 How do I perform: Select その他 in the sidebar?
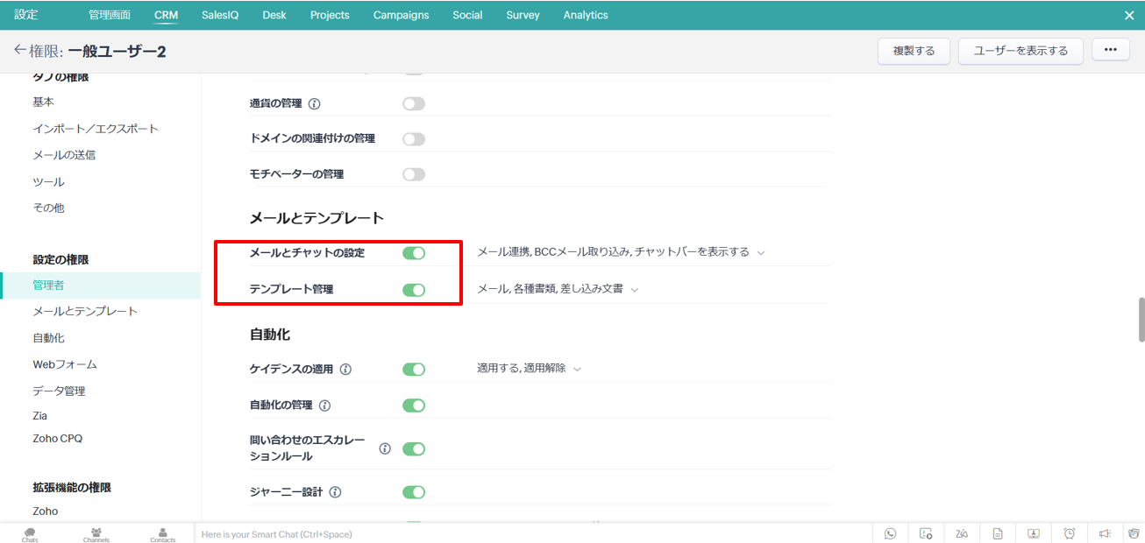pyautogui.click(x=48, y=208)
